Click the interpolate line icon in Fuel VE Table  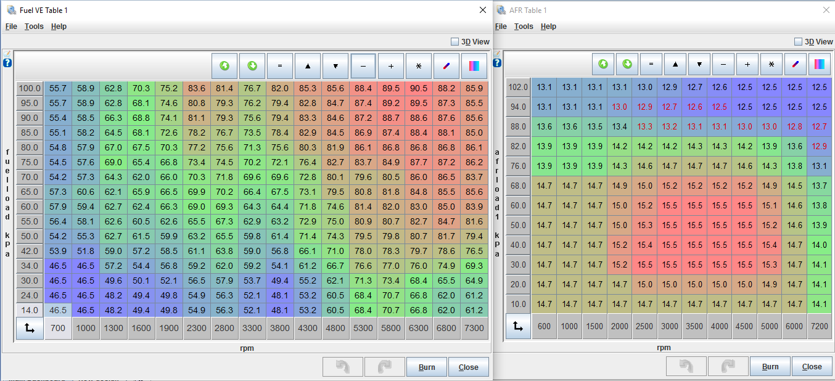point(446,65)
